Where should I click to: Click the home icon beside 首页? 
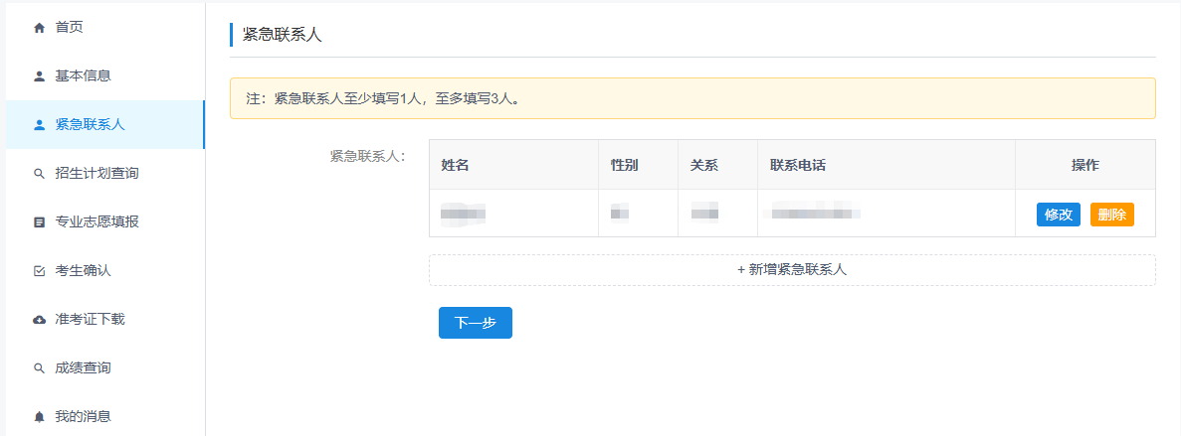[x=40, y=28]
